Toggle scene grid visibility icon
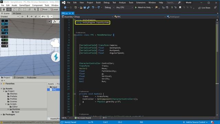Viewport: 220px width, 124px height. click(x=48, y=17)
